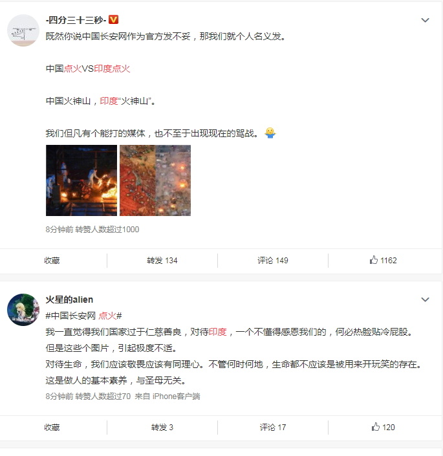Open 评论 17 comments on second post
443x456 pixels.
(x=273, y=427)
